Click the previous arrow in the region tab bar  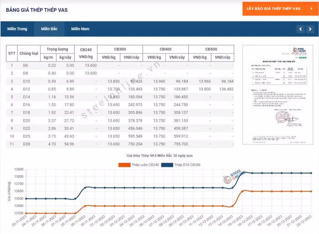click(x=300, y=29)
